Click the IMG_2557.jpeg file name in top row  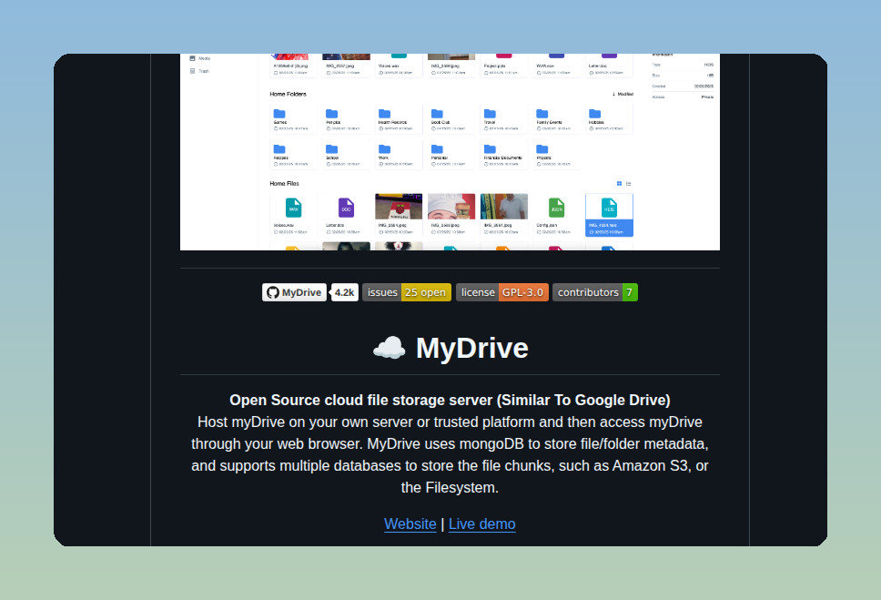(339, 66)
